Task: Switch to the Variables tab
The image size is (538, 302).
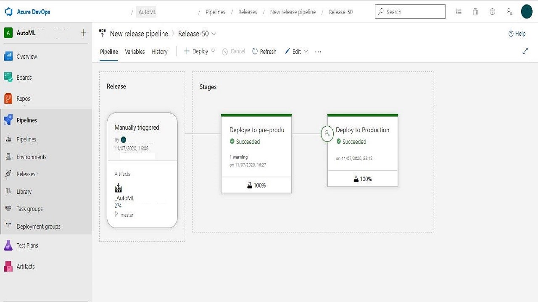Action: 135,52
